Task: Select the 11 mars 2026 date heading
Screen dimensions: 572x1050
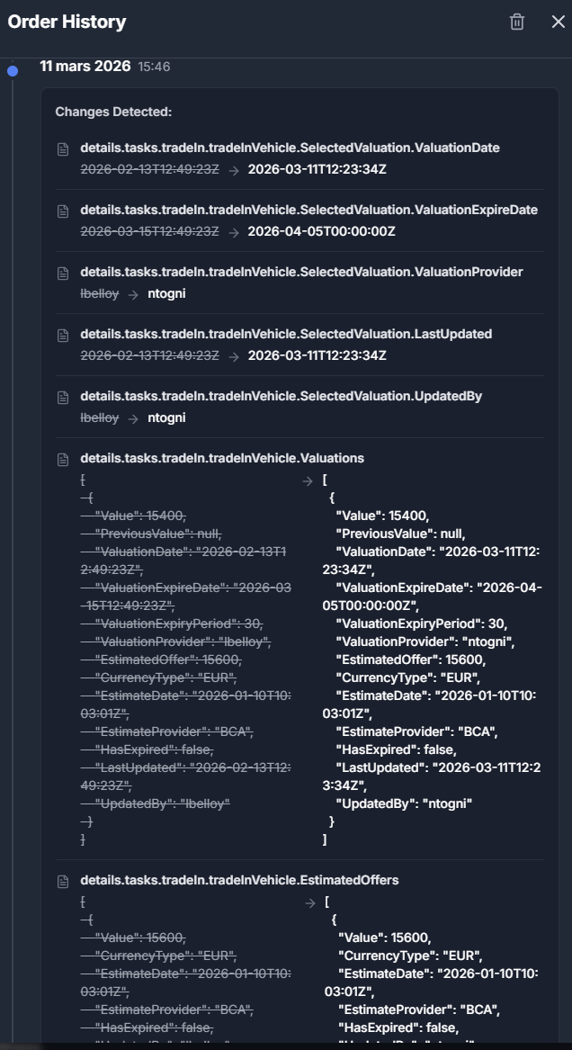Action: [85, 67]
